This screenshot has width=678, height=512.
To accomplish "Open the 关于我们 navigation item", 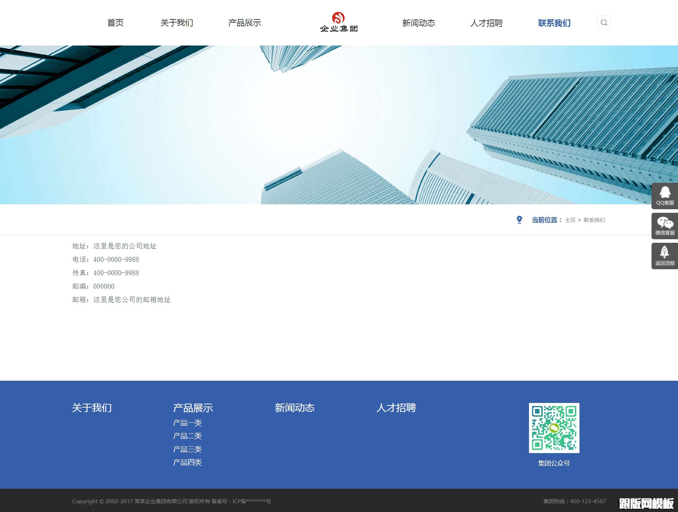I will [x=177, y=23].
